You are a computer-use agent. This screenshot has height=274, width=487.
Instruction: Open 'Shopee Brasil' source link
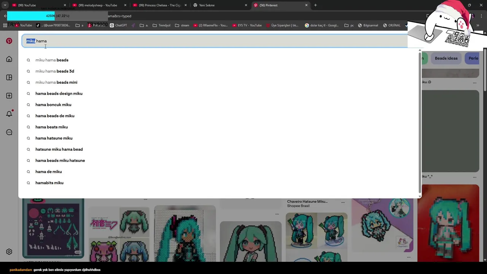pyautogui.click(x=298, y=206)
